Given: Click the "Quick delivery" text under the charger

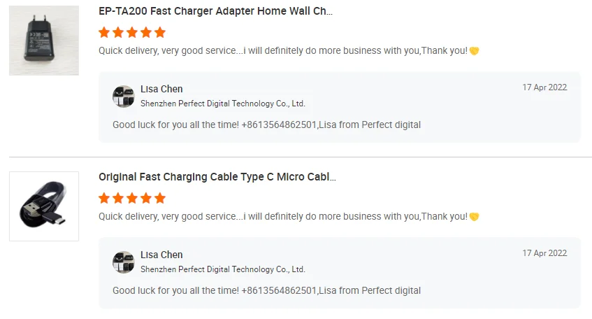Looking at the screenshot, I should (282, 51).
